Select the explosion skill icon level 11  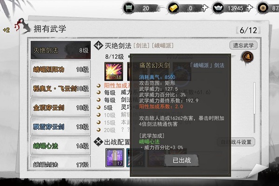pos(114,71)
